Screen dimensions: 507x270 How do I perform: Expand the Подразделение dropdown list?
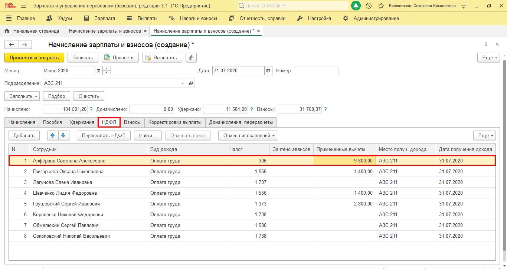183,83
